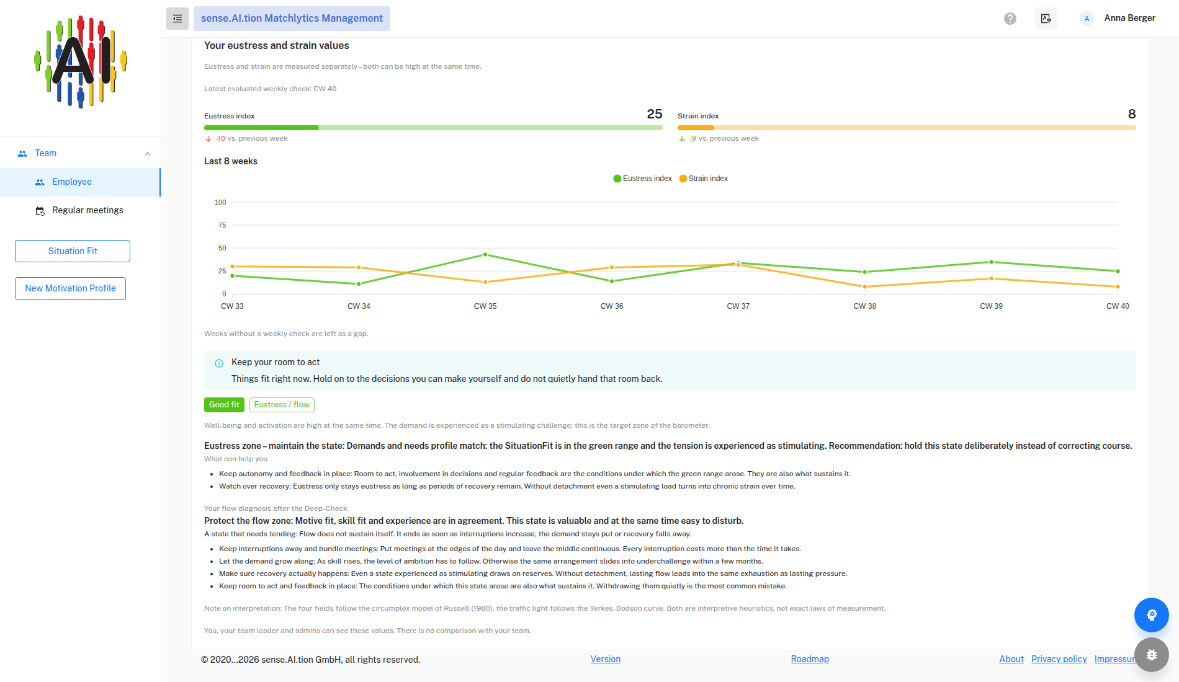Click the CW 33 axis label
Screen dimensions: 1179x682
pos(232,306)
